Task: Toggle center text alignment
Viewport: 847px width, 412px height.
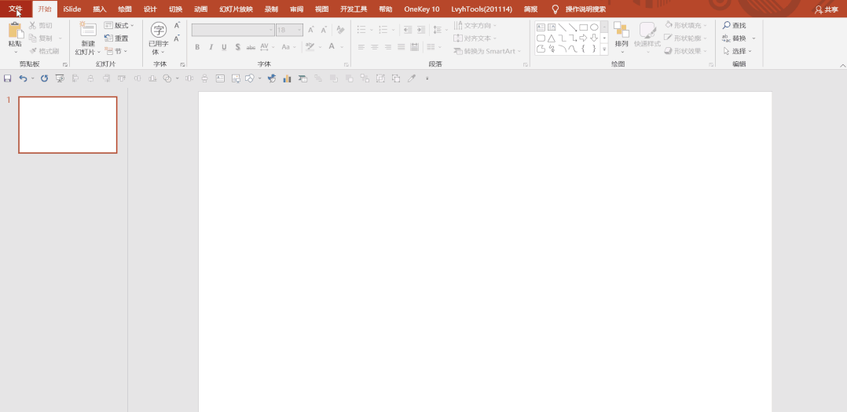Action: [x=374, y=47]
